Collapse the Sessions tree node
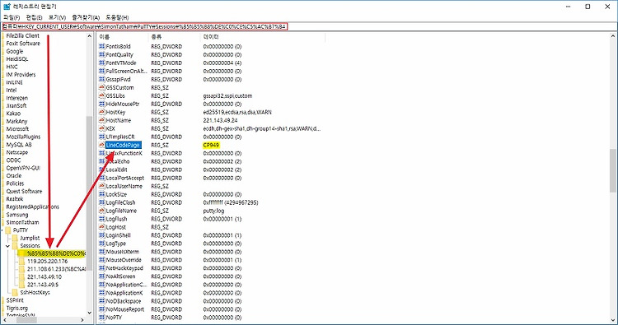Image resolution: width=618 pixels, height=325 pixels. click(x=7, y=246)
